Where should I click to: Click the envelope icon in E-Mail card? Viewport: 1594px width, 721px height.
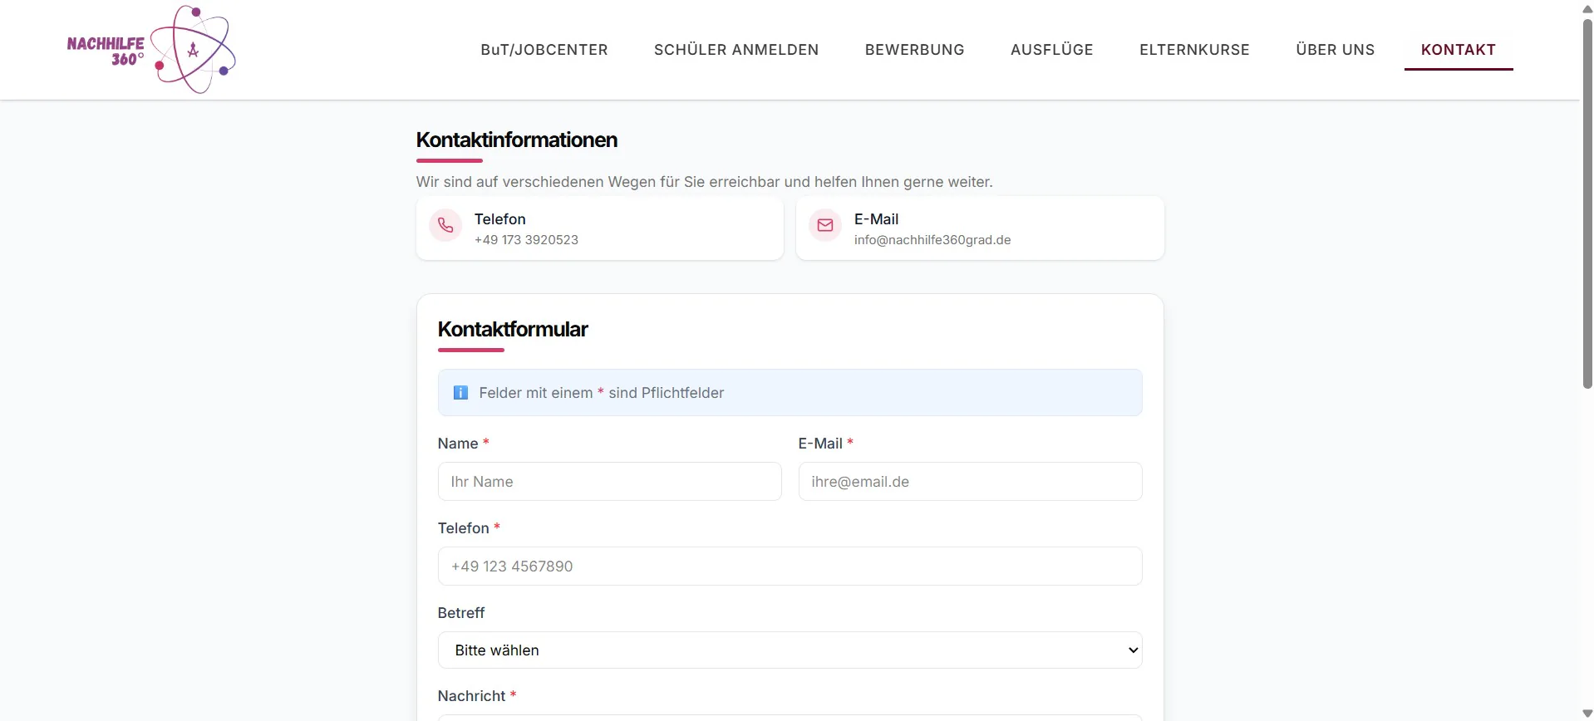click(x=825, y=225)
